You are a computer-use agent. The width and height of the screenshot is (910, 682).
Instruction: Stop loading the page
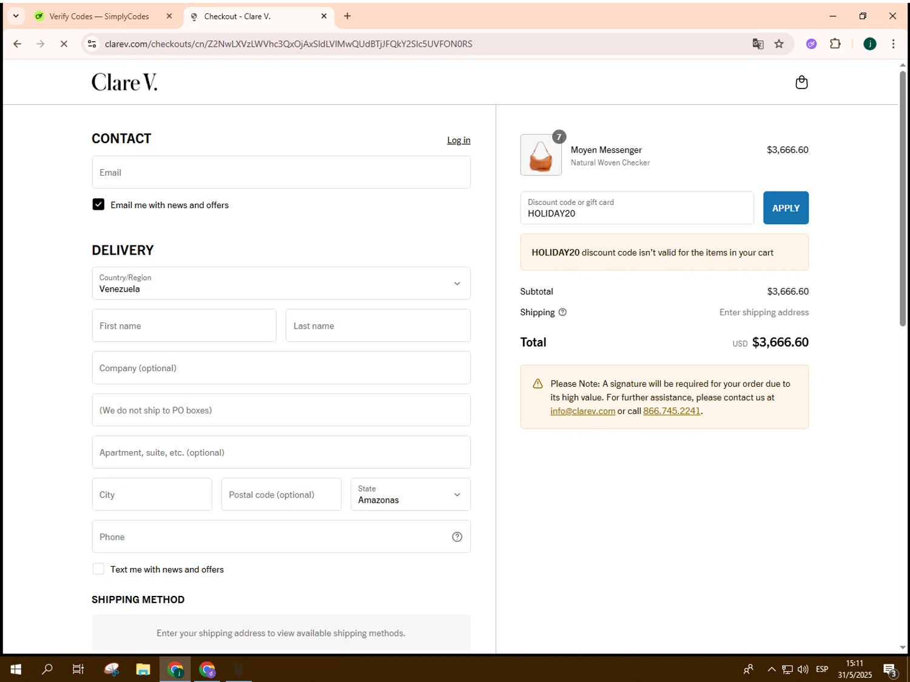pos(64,44)
